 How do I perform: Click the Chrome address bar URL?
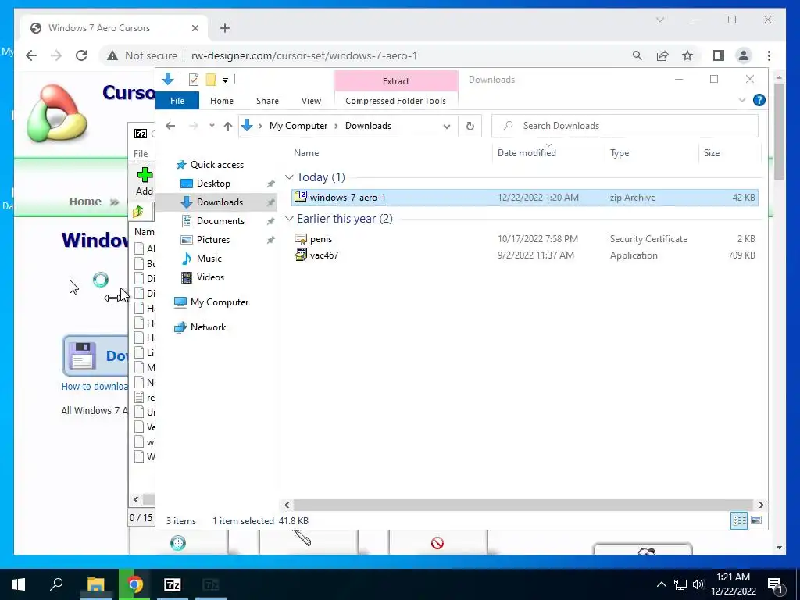point(304,55)
